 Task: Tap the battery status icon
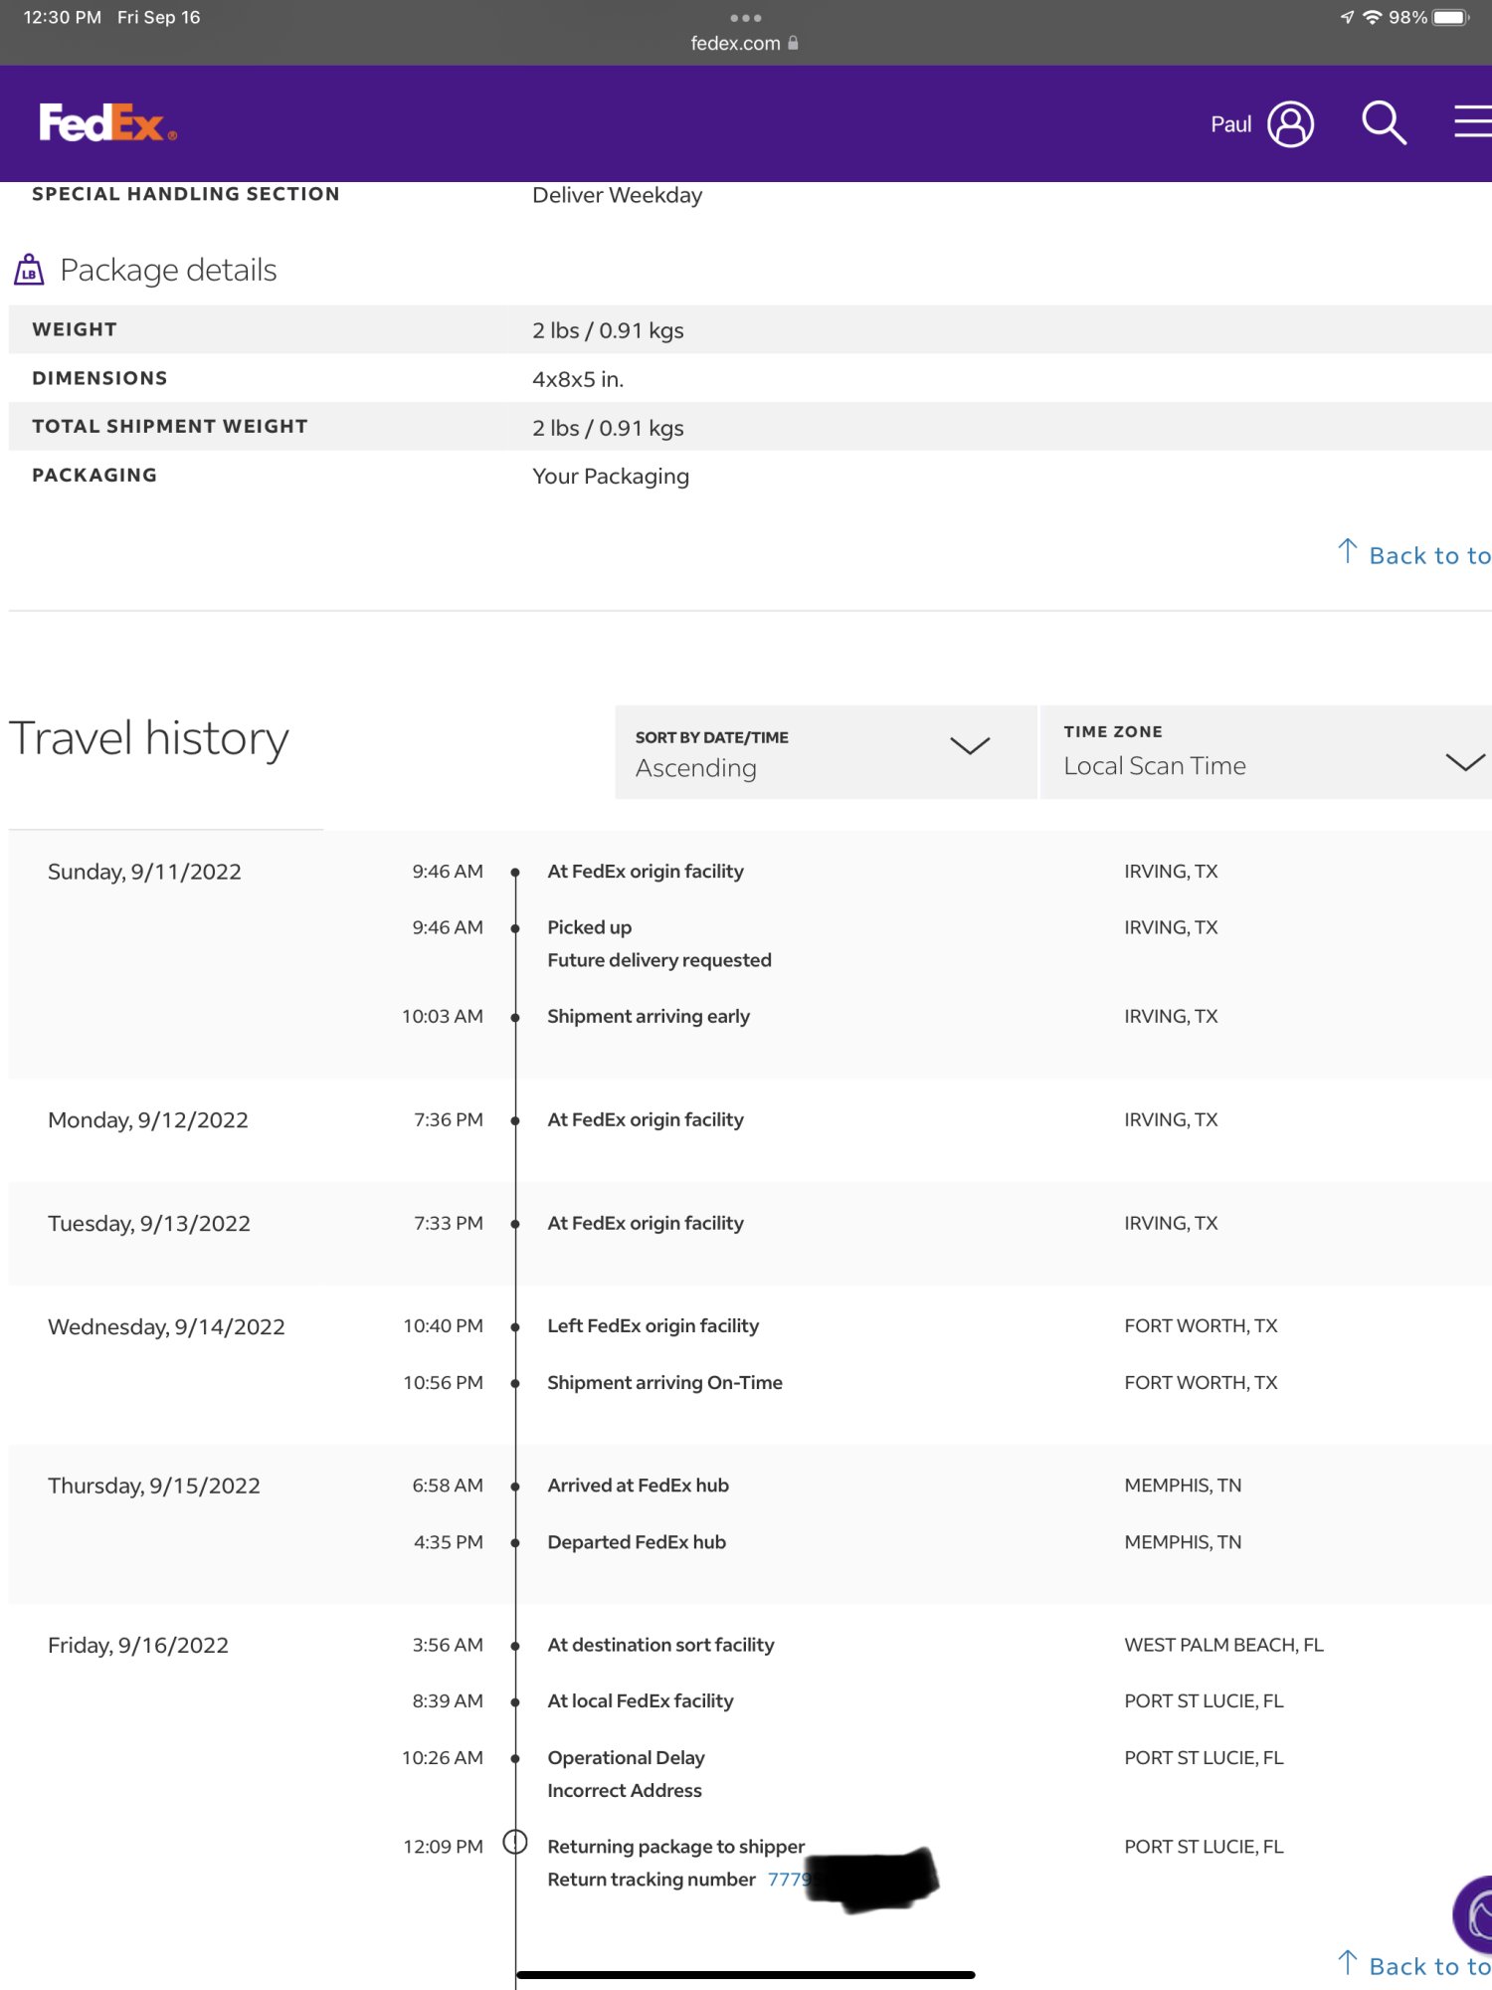[x=1450, y=18]
